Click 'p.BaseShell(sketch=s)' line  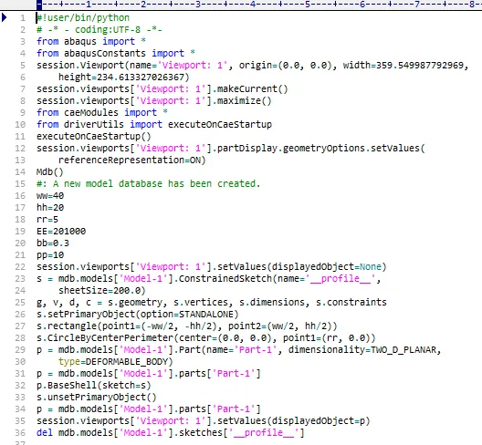pyautogui.click(x=94, y=385)
